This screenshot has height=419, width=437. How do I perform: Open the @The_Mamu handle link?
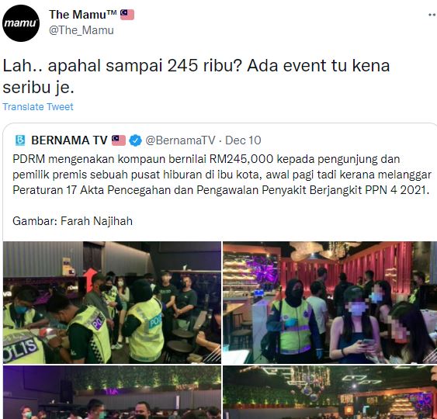[x=82, y=30]
